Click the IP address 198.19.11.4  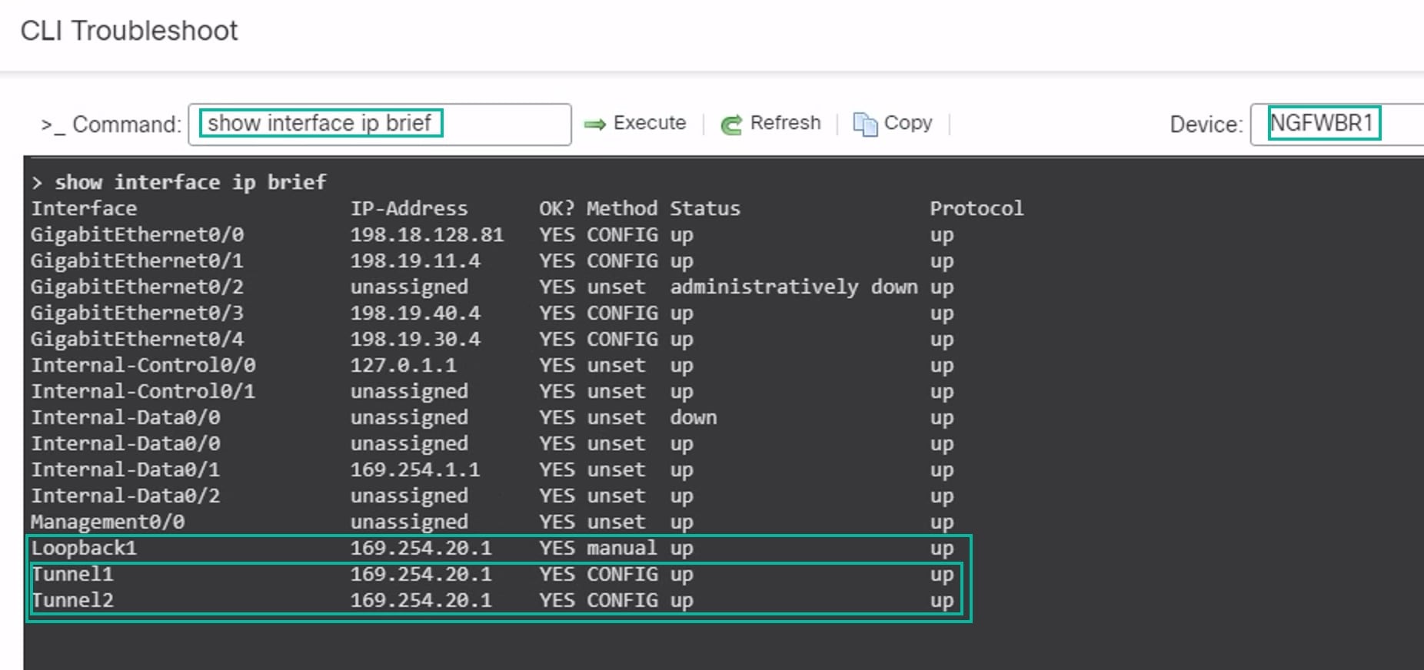coord(415,260)
